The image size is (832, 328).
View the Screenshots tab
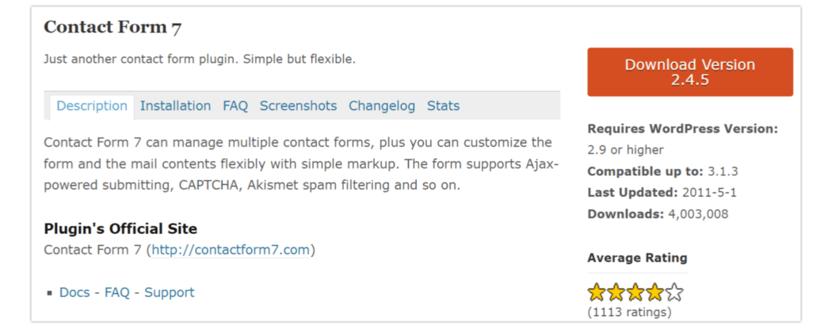coord(298,107)
